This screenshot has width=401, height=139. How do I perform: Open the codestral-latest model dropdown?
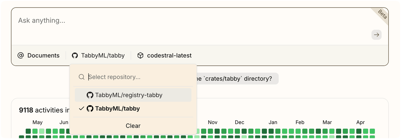[x=165, y=55]
